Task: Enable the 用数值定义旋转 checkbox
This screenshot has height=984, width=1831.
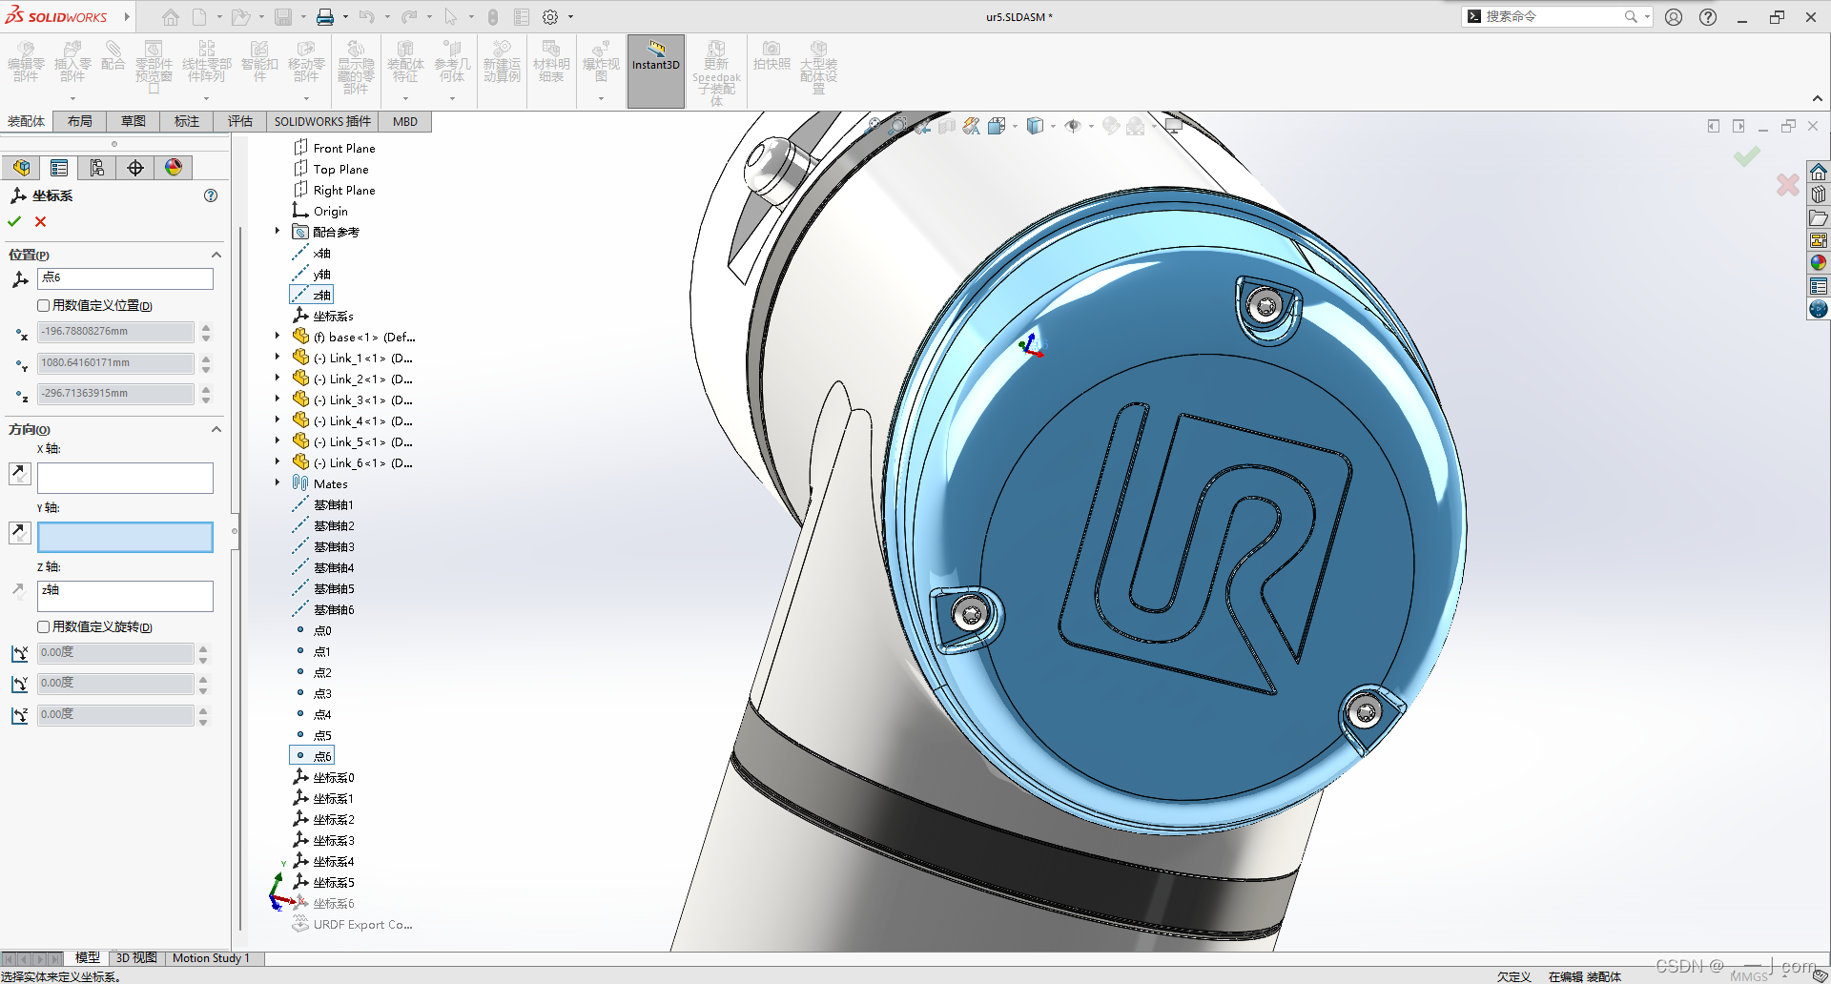Action: click(44, 626)
